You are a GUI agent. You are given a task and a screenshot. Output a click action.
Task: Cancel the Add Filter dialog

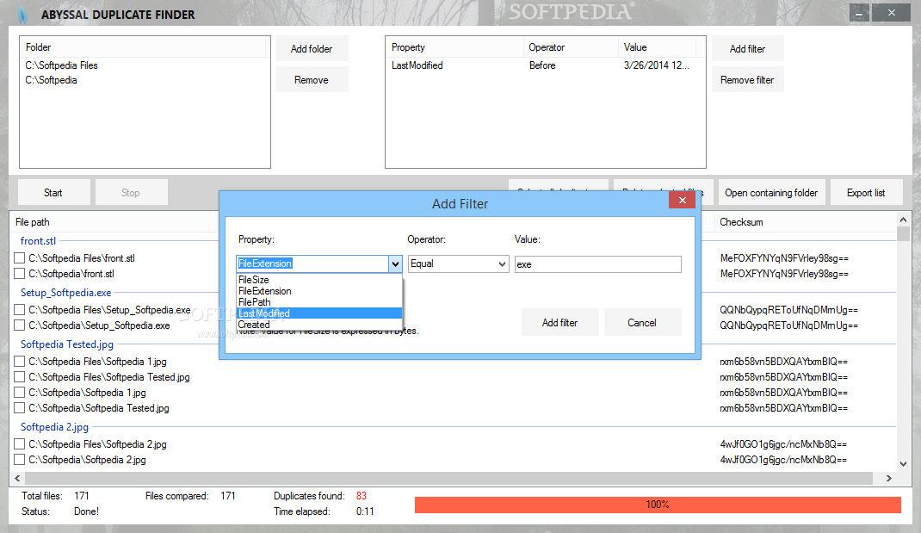click(x=642, y=323)
